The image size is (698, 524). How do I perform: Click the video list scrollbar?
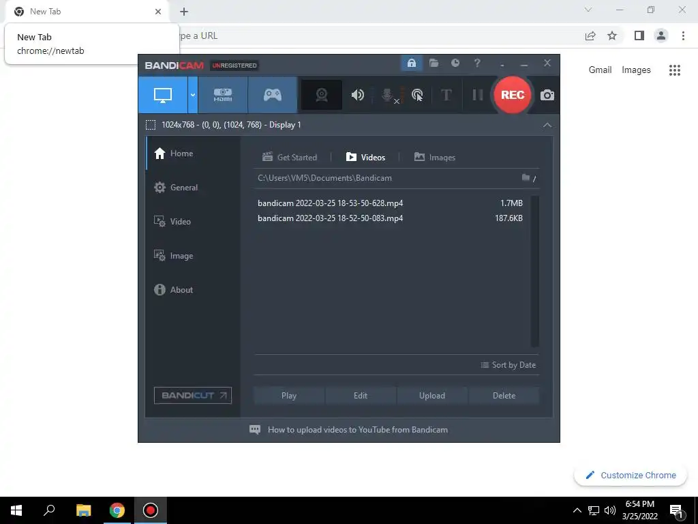(x=535, y=272)
